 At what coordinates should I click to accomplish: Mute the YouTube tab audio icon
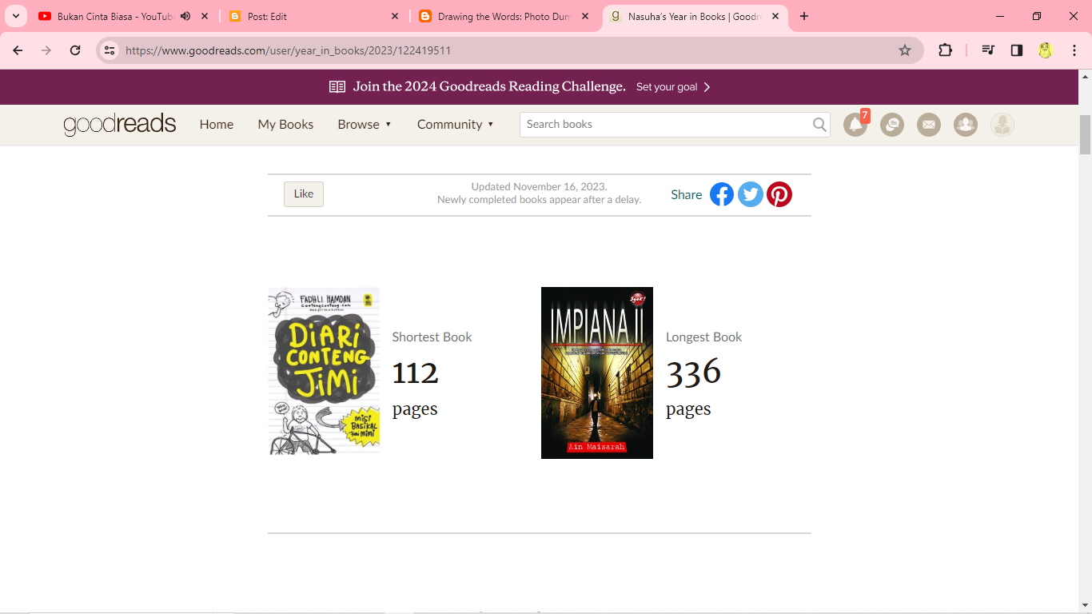(x=185, y=16)
